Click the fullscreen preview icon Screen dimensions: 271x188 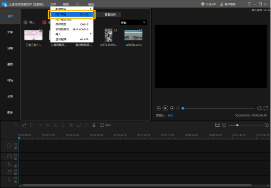(266, 108)
